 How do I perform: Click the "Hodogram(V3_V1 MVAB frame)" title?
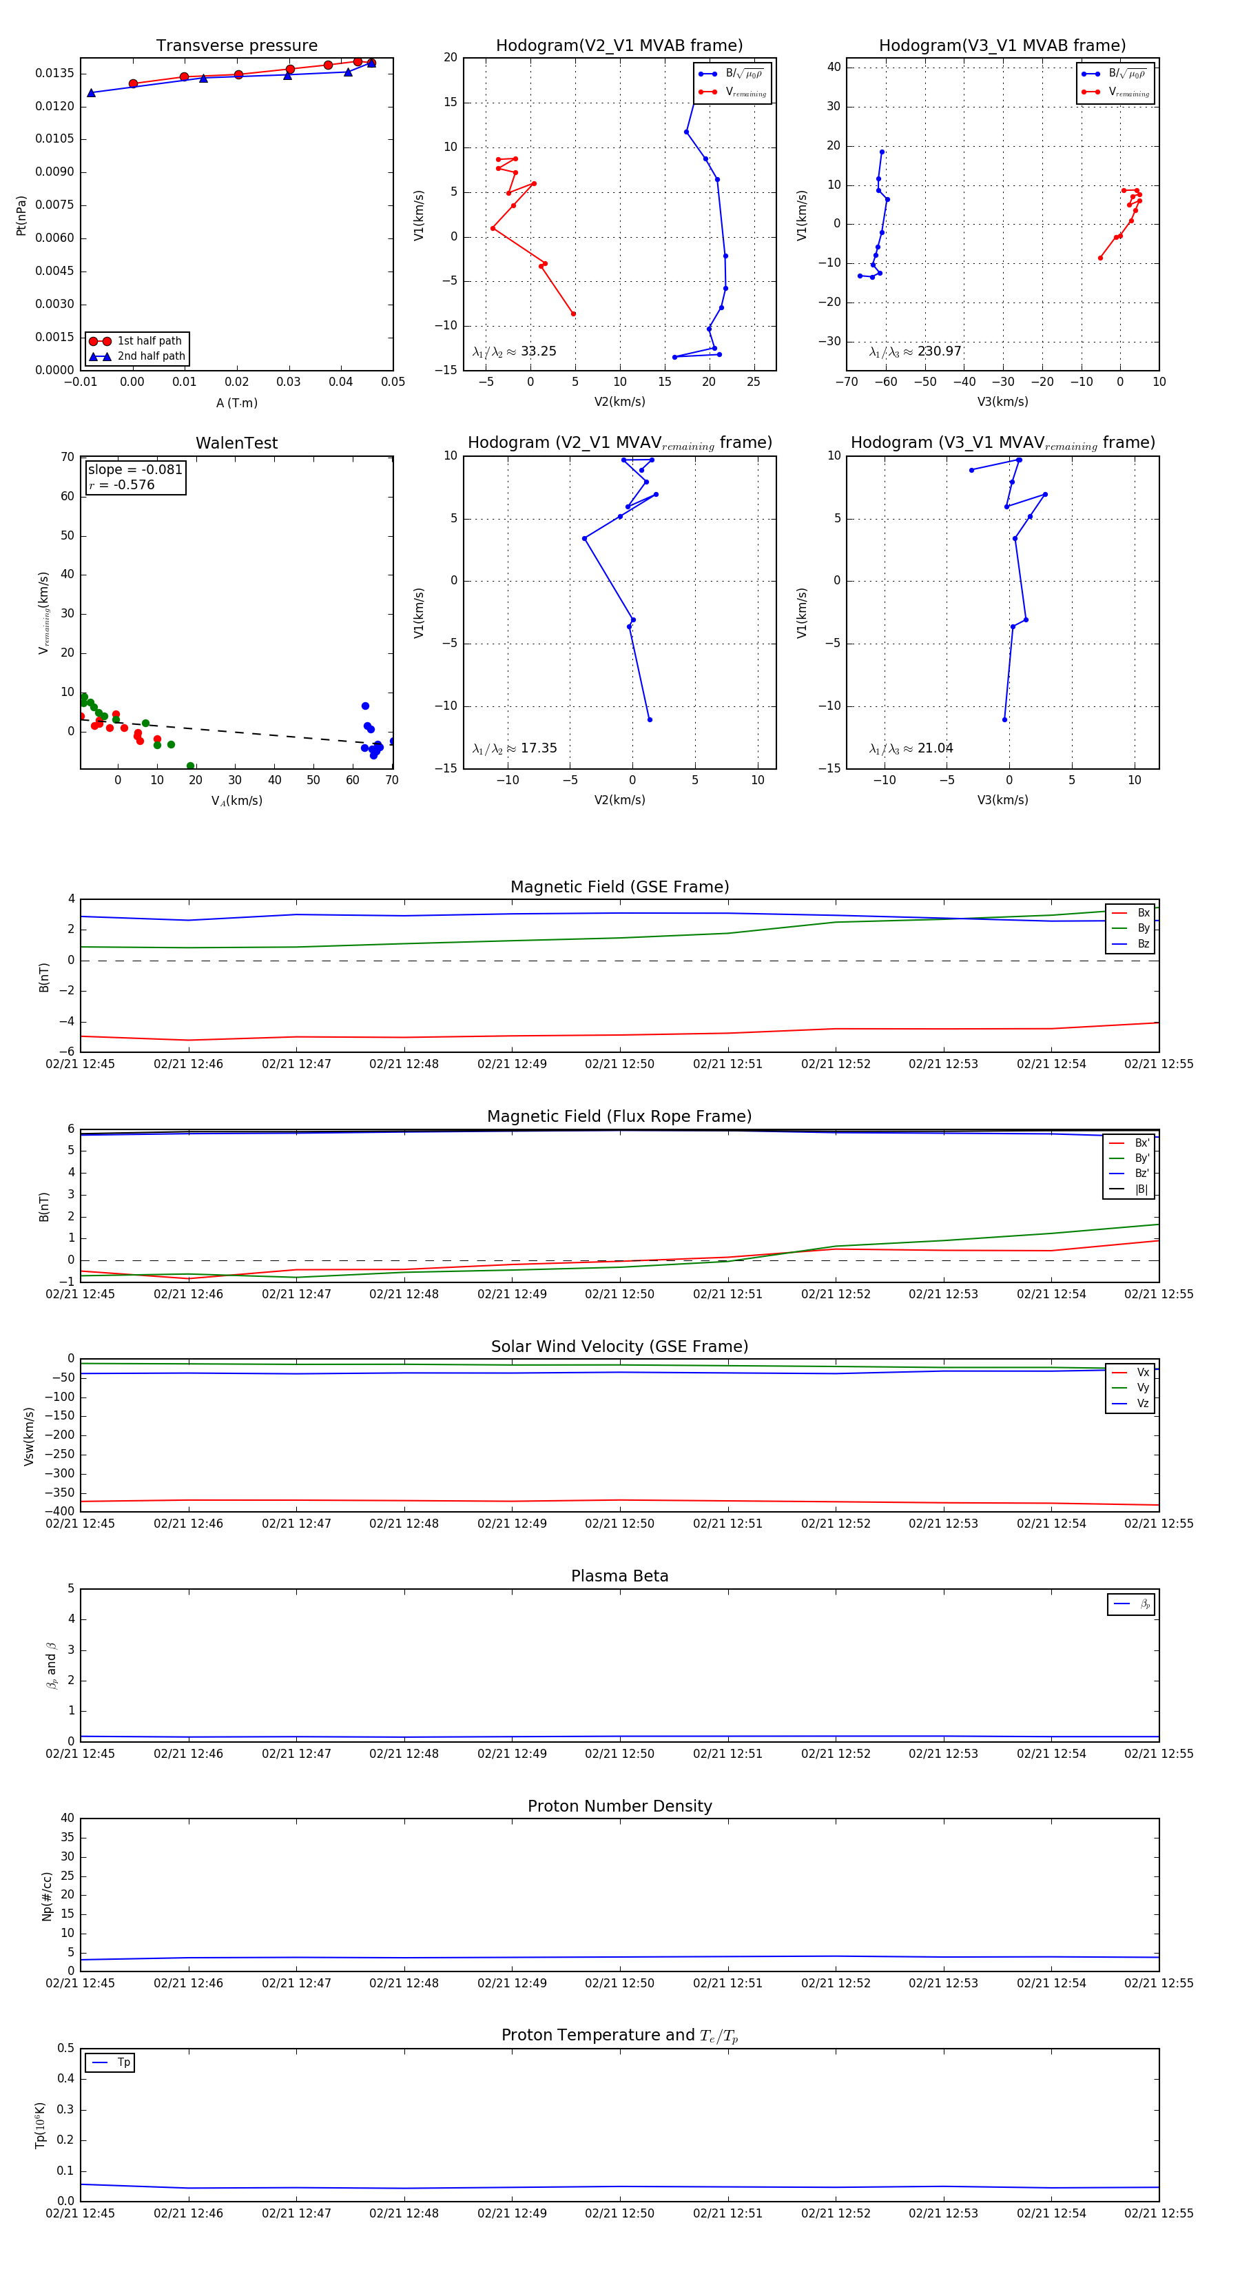pyautogui.click(x=1002, y=46)
